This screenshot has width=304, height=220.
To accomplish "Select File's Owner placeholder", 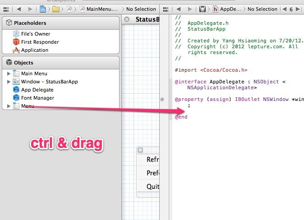I will pos(61,34).
